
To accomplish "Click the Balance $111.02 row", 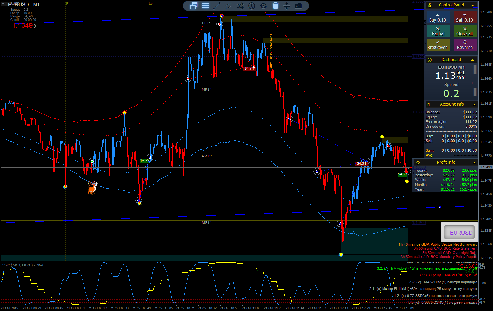I will pyautogui.click(x=451, y=112).
